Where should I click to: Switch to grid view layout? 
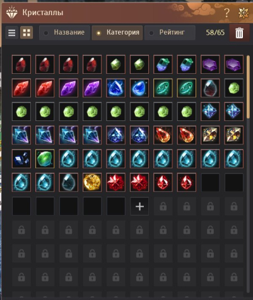26,33
